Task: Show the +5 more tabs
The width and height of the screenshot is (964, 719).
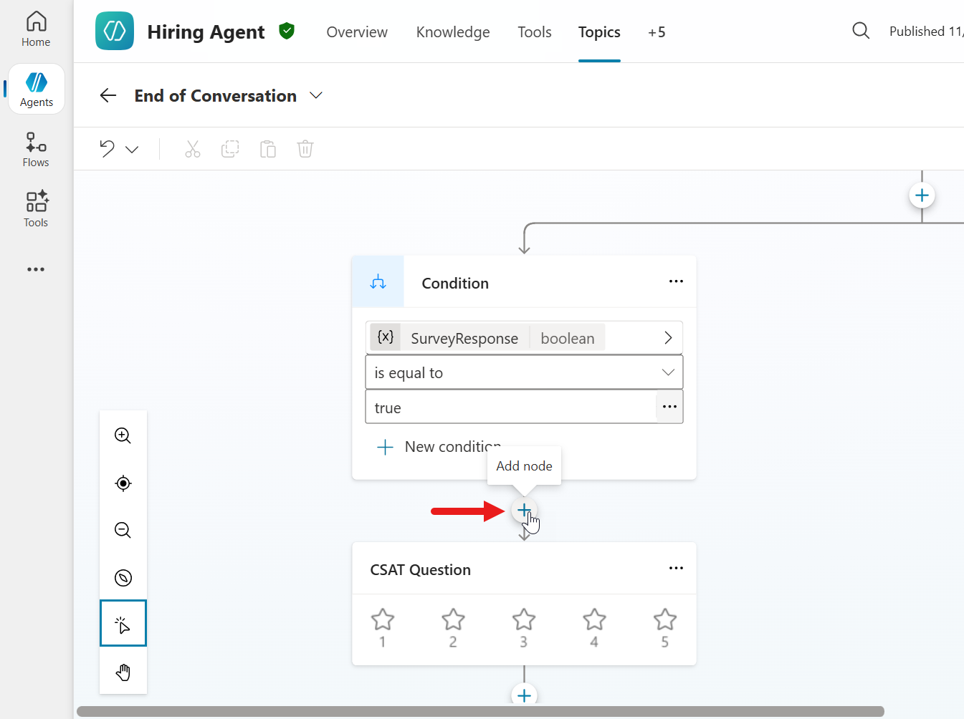Action: pos(657,32)
